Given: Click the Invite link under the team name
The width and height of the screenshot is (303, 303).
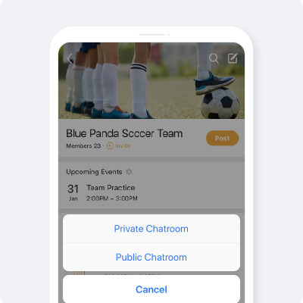Looking at the screenshot, I should [123, 145].
